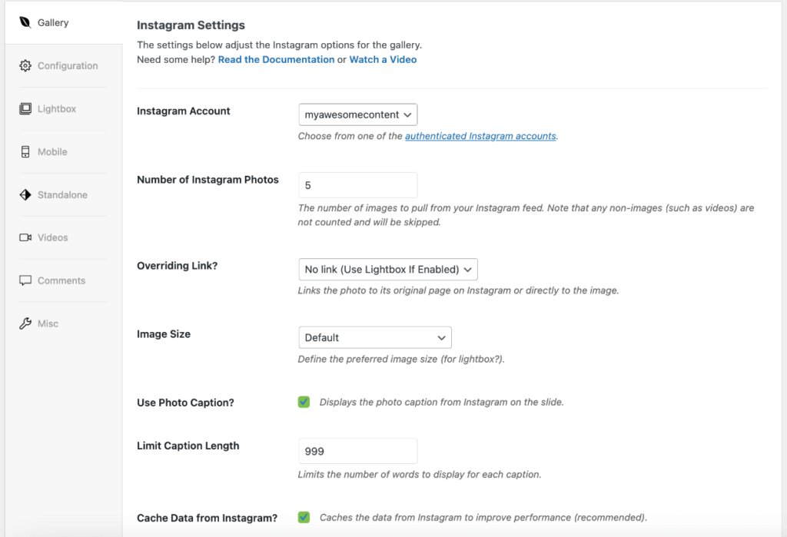Expand the Overriding Link dropdown

pyautogui.click(x=388, y=270)
